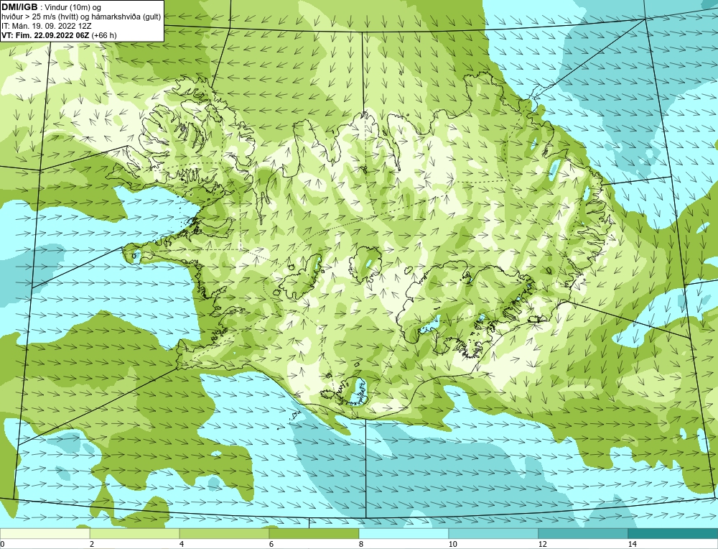718x549 pixels.
Task: Click the legend scale label '12'
Action: pos(543,544)
